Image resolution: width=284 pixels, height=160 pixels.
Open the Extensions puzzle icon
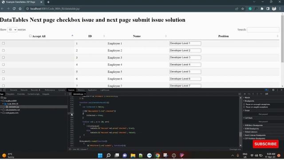pos(262,9)
